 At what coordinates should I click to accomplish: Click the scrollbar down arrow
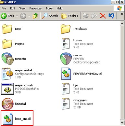[122, 123]
